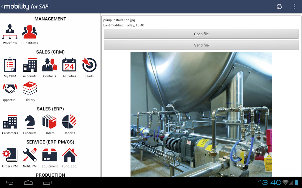Open the History books icon
302x188 pixels.
coord(30,88)
